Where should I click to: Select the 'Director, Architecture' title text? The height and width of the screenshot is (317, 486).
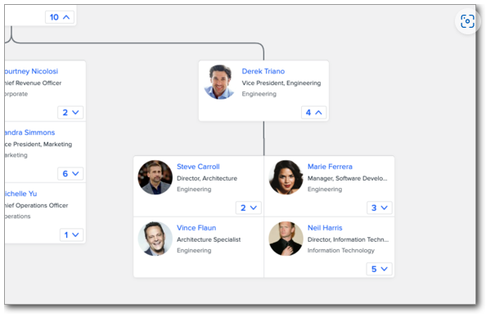coord(207,178)
